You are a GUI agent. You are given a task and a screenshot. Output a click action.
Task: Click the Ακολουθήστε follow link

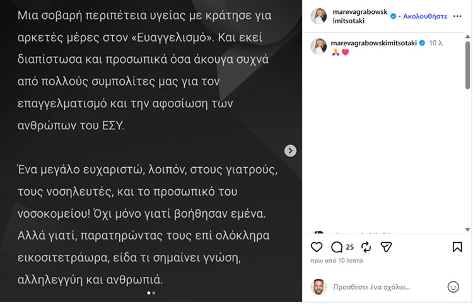(425, 16)
